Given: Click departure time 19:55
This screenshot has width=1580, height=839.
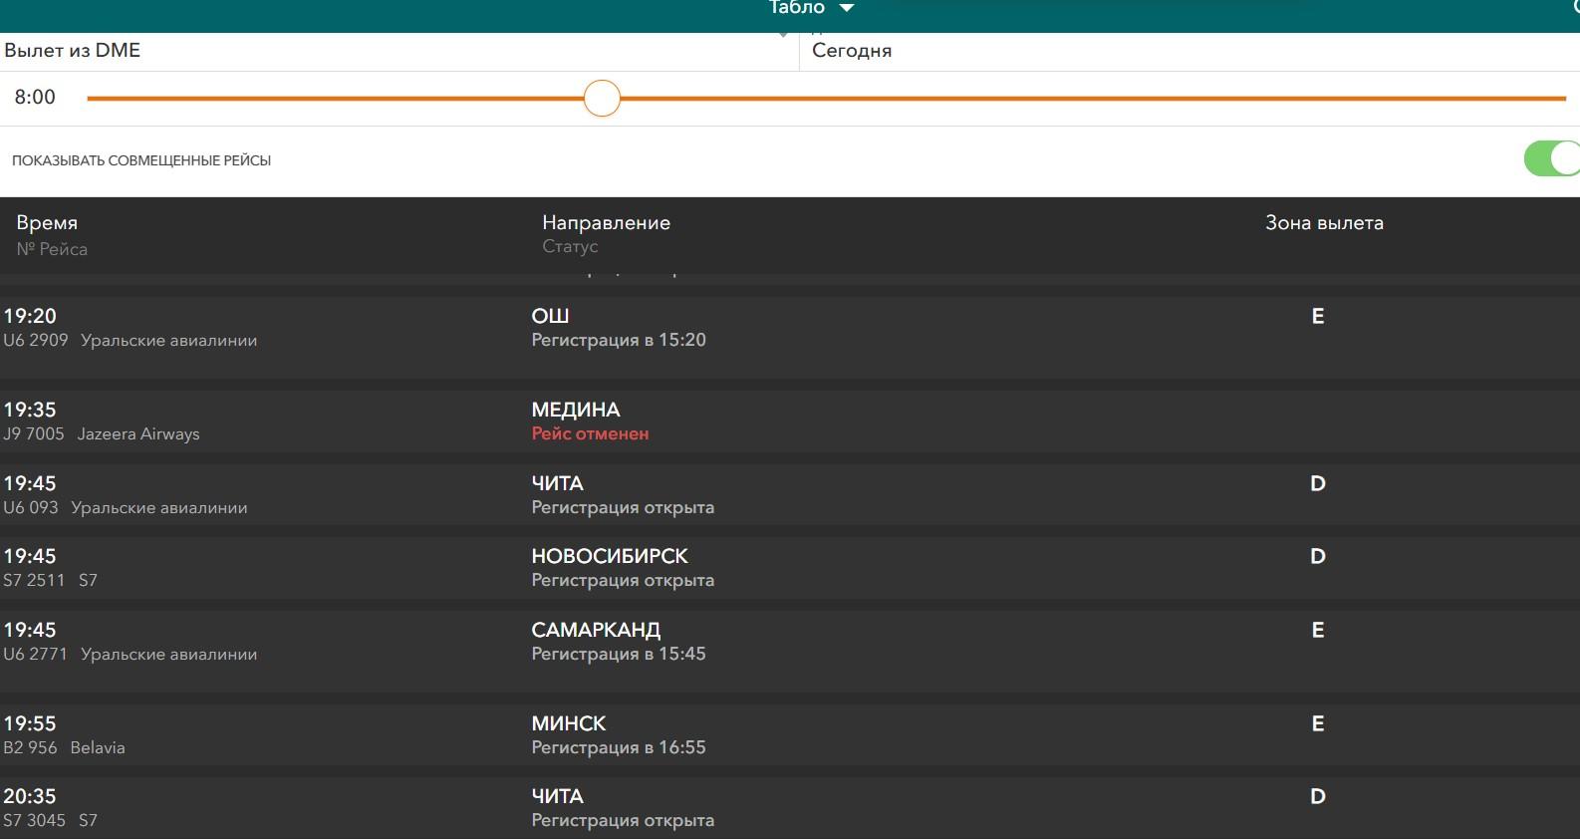Looking at the screenshot, I should tap(30, 723).
